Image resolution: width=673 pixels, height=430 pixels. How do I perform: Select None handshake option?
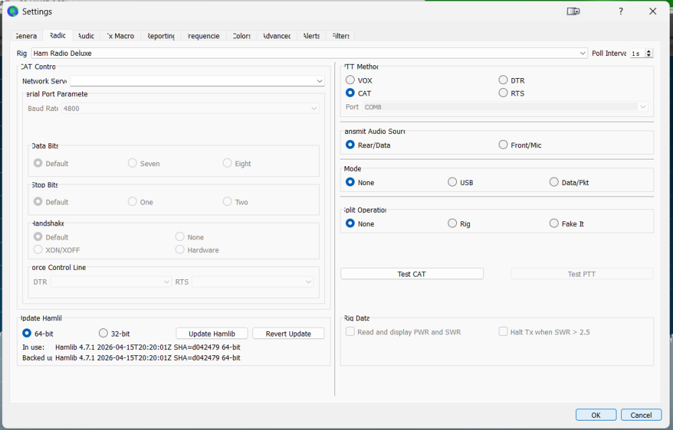190,237
